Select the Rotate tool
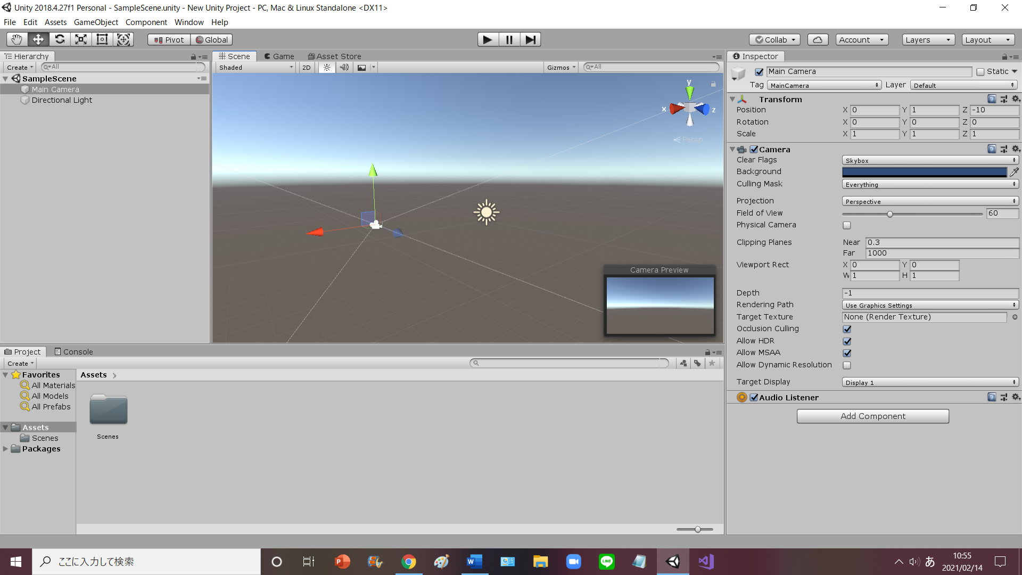Viewport: 1022px width, 575px height. [60, 39]
